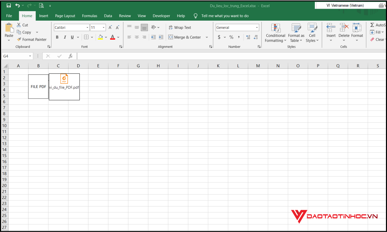Click the Percent Style icon
The image size is (387, 232).
[231, 37]
